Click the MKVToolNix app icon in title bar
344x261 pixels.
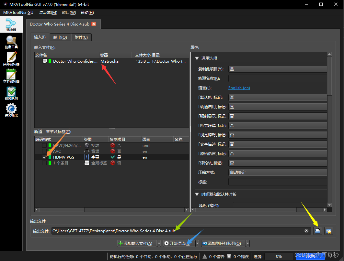[5, 4]
